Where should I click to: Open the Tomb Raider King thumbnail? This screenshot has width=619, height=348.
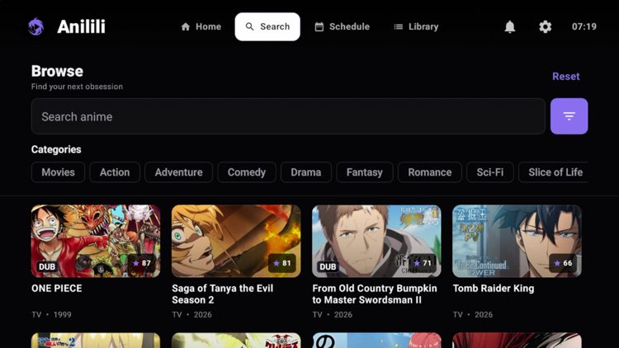[517, 241]
